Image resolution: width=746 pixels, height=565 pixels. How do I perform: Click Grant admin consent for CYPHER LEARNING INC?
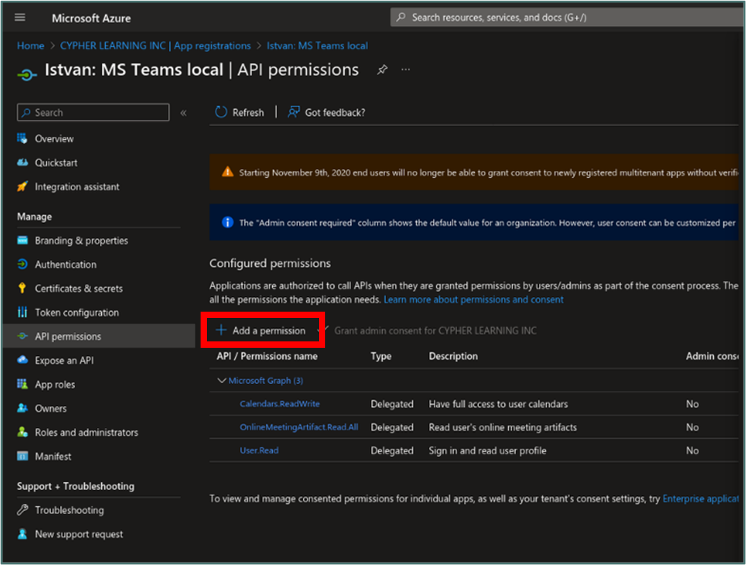coord(435,331)
